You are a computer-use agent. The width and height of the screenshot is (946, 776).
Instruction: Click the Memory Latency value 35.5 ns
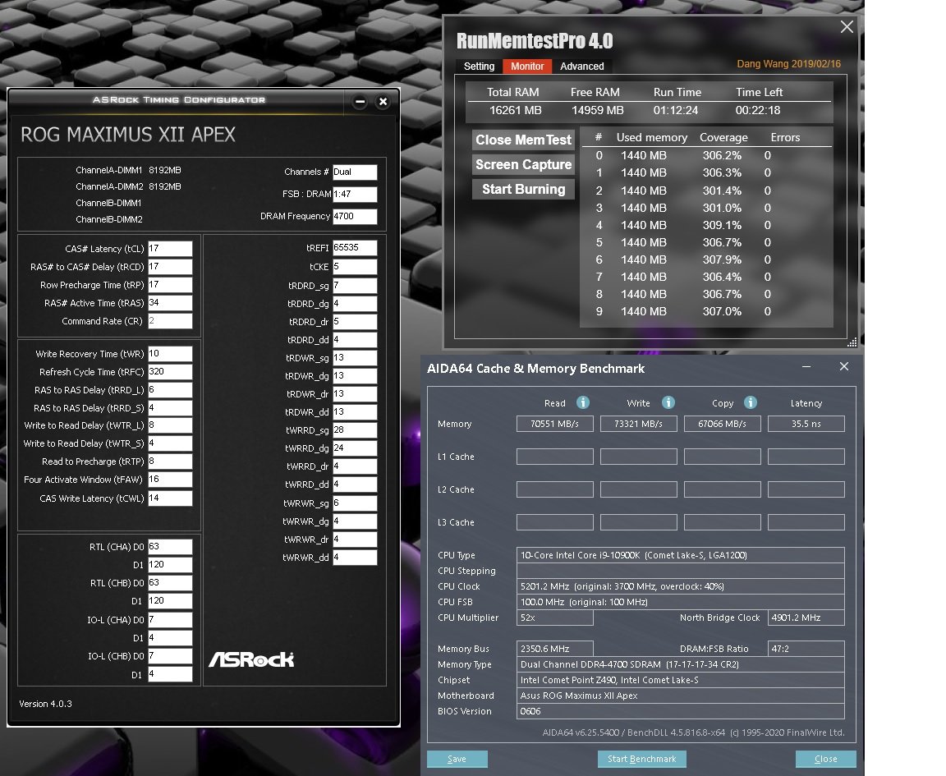806,424
